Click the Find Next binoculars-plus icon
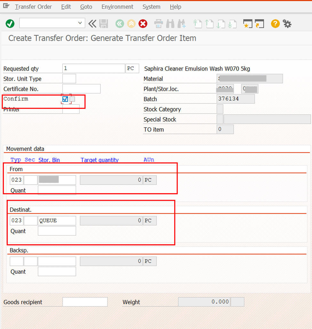Viewport: 312px width, 329px height. [x=182, y=24]
